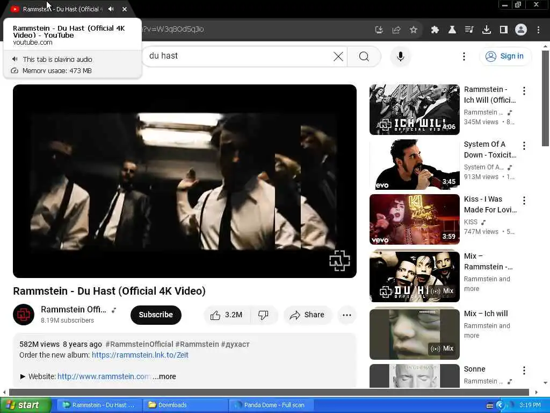The width and height of the screenshot is (550, 413).
Task: Expand hidden system tray icons arrow
Action: click(x=500, y=405)
